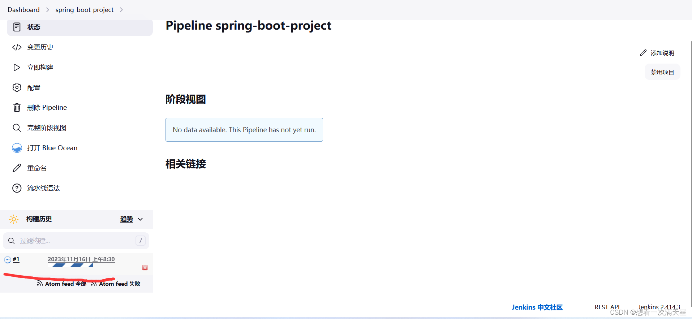
Task: Click the 禁用项目 button
Action: coord(662,72)
